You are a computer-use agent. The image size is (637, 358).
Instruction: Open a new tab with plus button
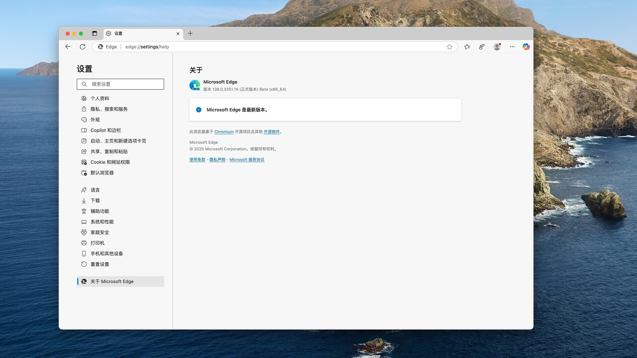coord(190,33)
